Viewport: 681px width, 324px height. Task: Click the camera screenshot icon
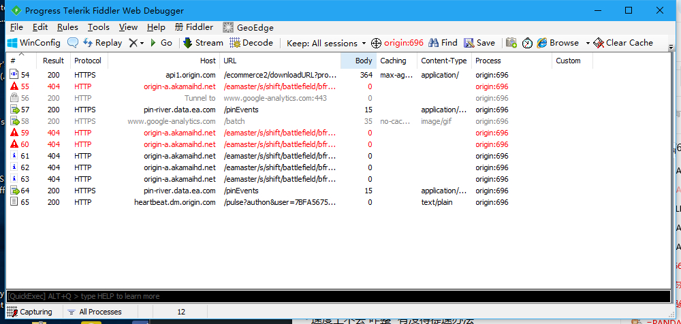coord(511,43)
